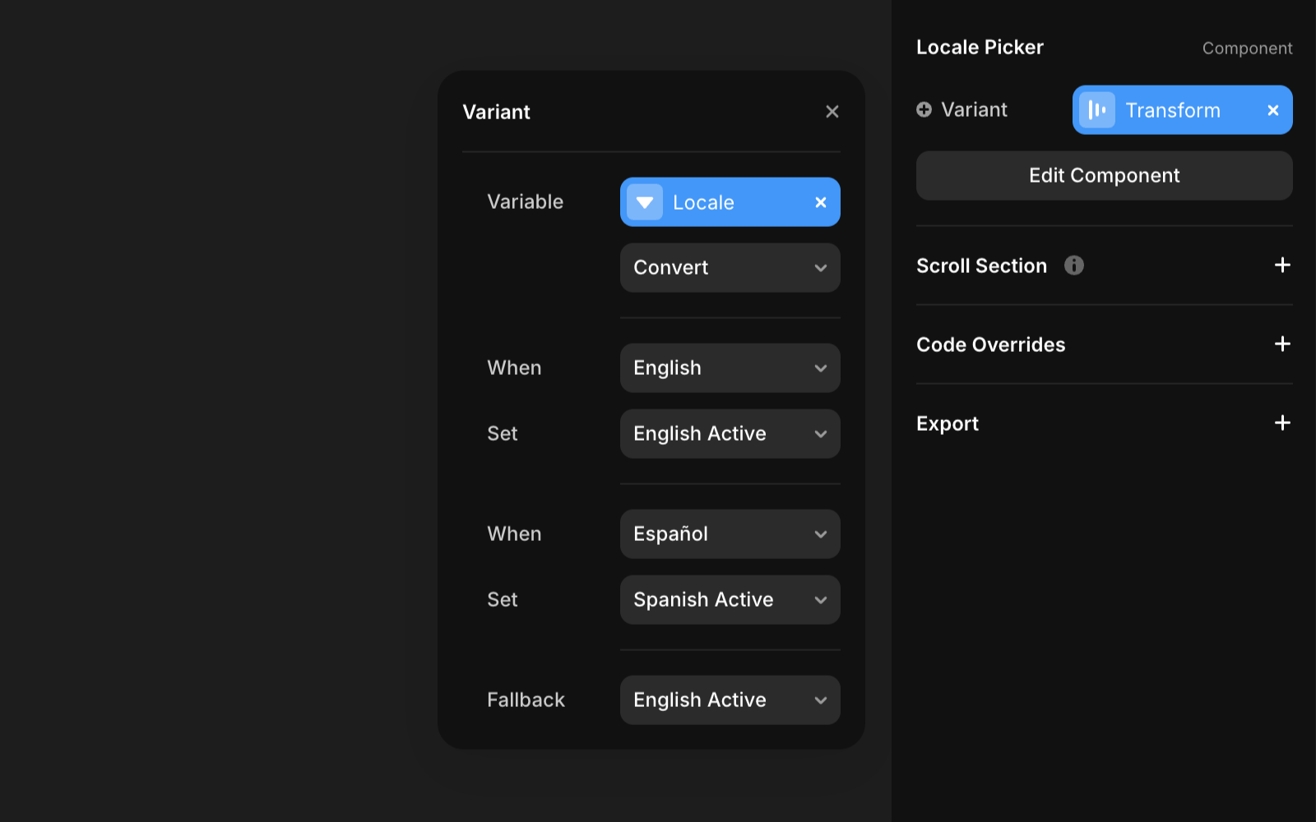The image size is (1316, 822).
Task: Click the Transform variable icon
Action: [x=1097, y=110]
